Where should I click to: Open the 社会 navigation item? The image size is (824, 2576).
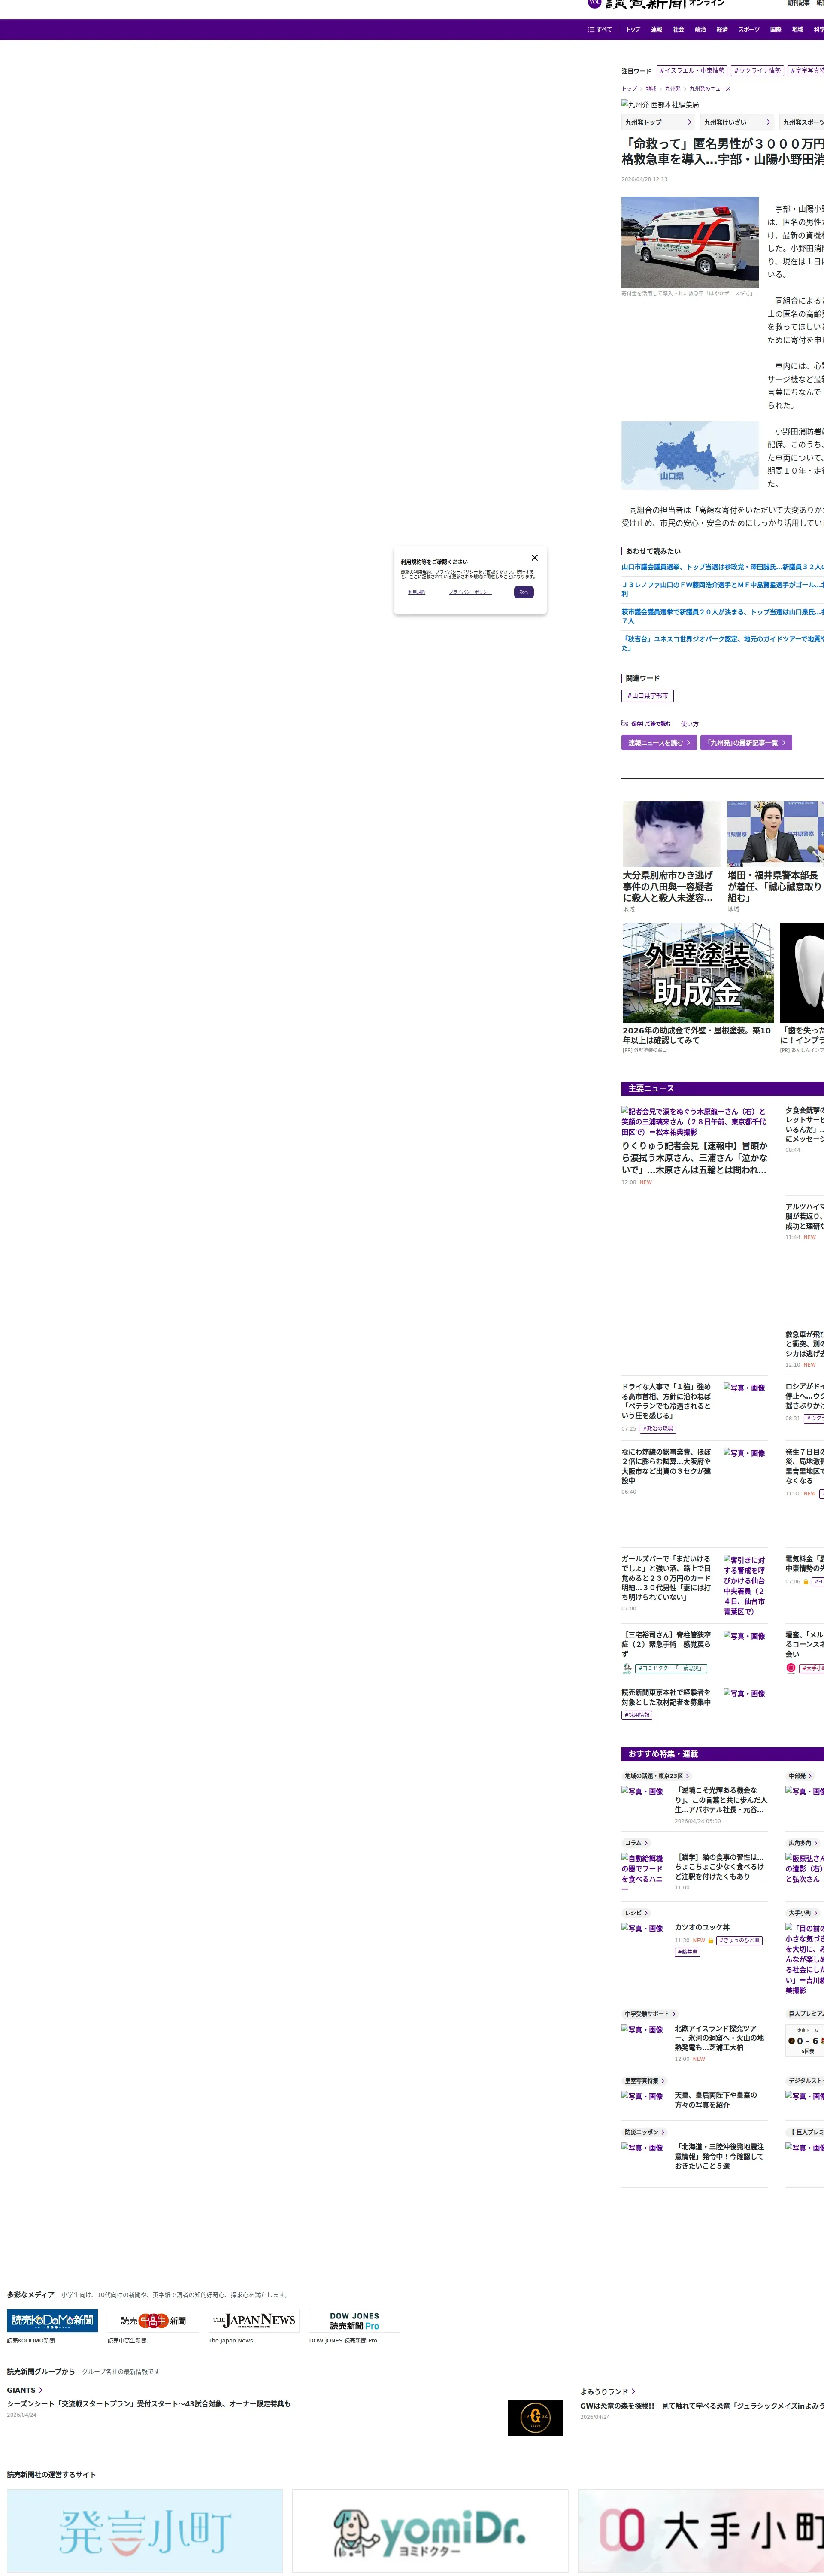(678, 30)
